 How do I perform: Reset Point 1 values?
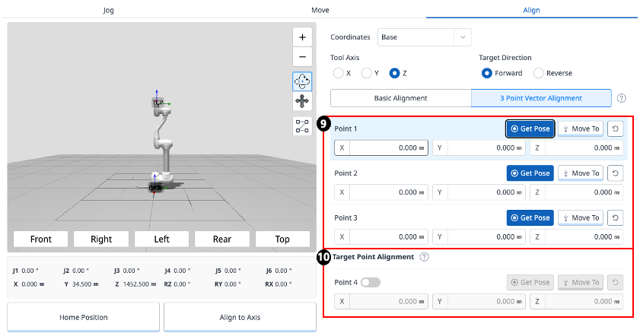pos(616,128)
